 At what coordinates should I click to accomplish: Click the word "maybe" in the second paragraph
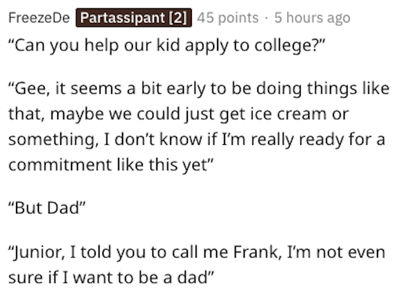[77, 114]
